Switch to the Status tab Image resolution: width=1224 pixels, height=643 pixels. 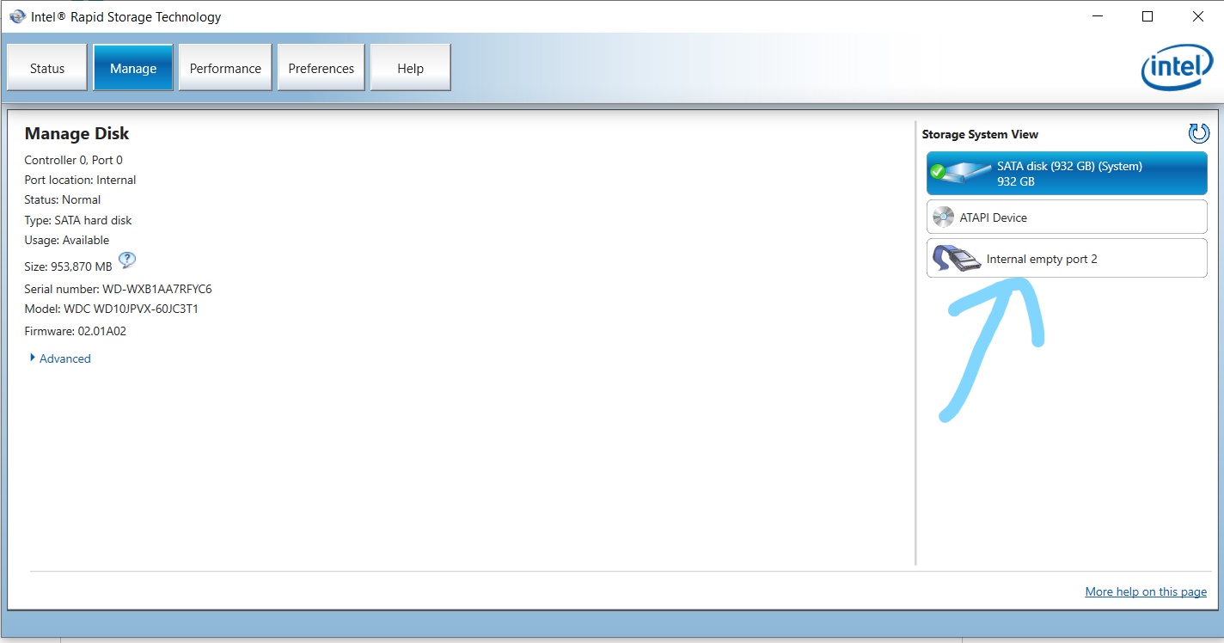46,67
